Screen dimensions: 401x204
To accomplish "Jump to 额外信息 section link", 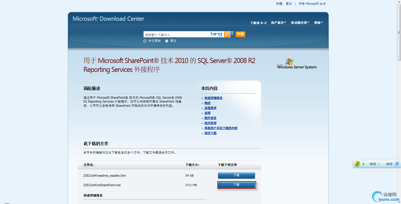I will 210,118.
